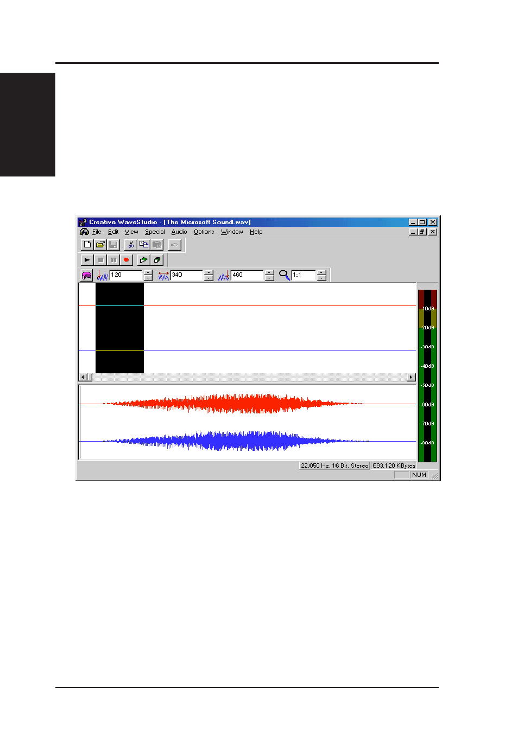Click the magnifier zoom icon
The height and width of the screenshot is (733, 518).
coord(285,276)
